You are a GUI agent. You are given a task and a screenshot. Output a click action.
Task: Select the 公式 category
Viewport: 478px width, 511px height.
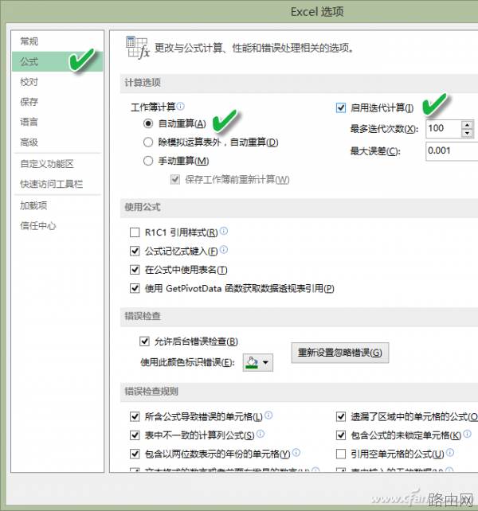pyautogui.click(x=57, y=61)
